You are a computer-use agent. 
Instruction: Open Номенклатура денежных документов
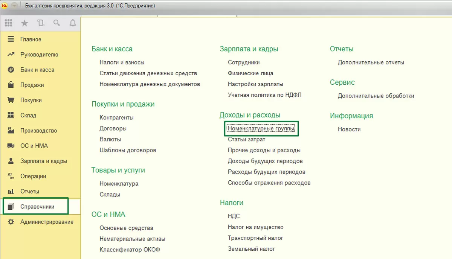coord(150,84)
